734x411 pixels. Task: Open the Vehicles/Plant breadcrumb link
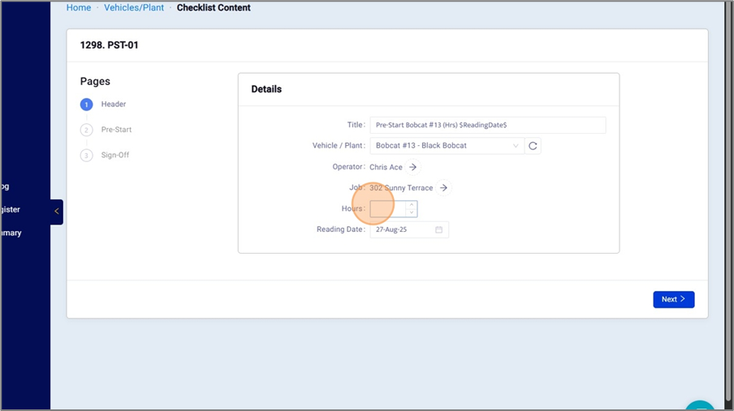point(134,8)
